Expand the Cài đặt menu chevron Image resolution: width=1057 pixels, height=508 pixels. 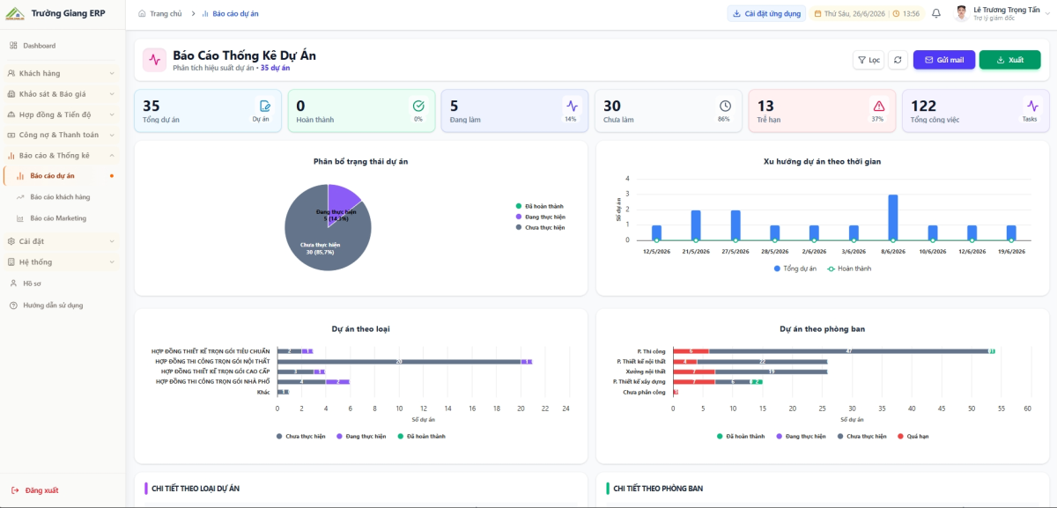tap(111, 241)
